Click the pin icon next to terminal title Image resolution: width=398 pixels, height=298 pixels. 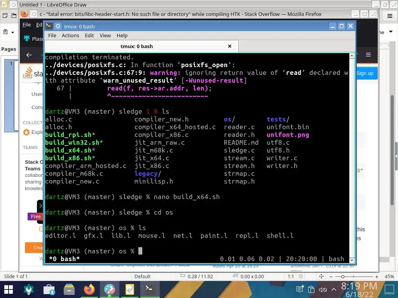58,26
